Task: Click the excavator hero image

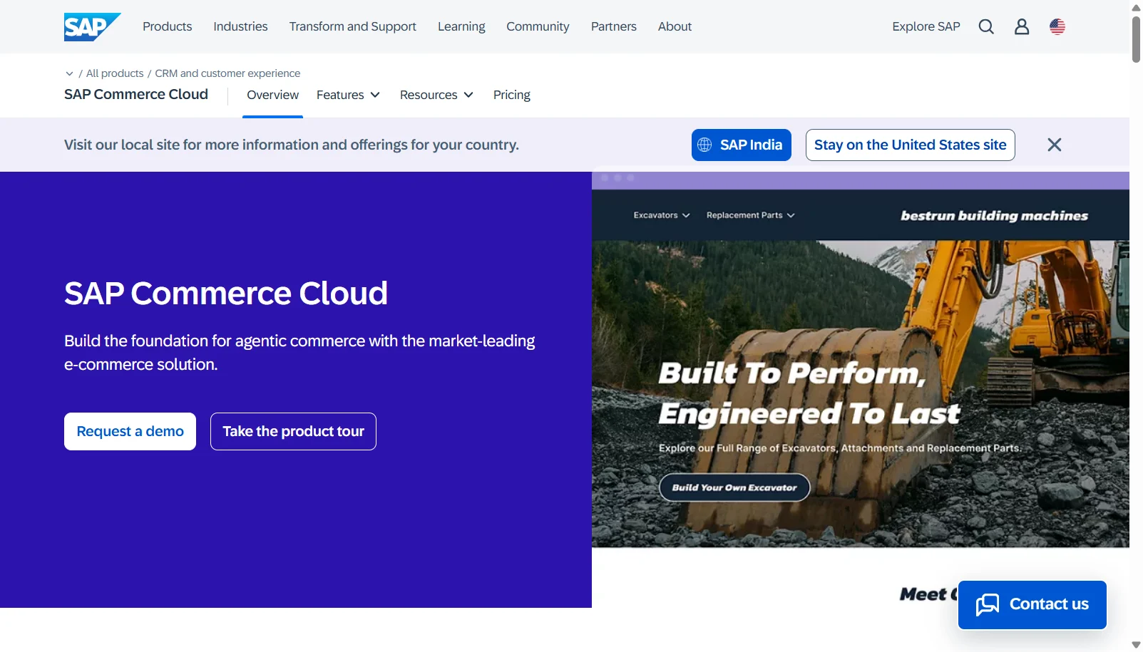Action: [861, 393]
